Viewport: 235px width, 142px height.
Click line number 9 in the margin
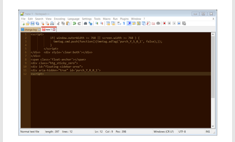(26, 63)
